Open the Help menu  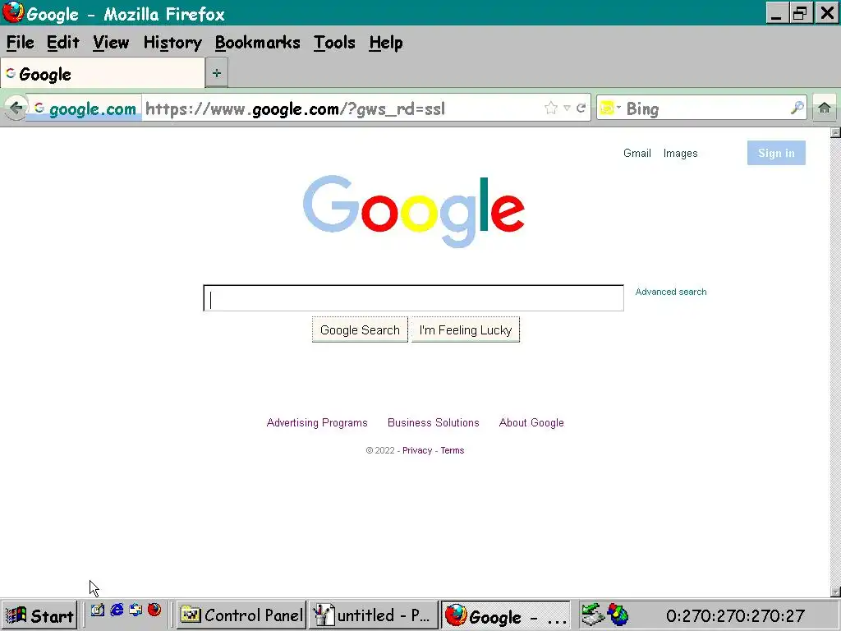pos(386,43)
